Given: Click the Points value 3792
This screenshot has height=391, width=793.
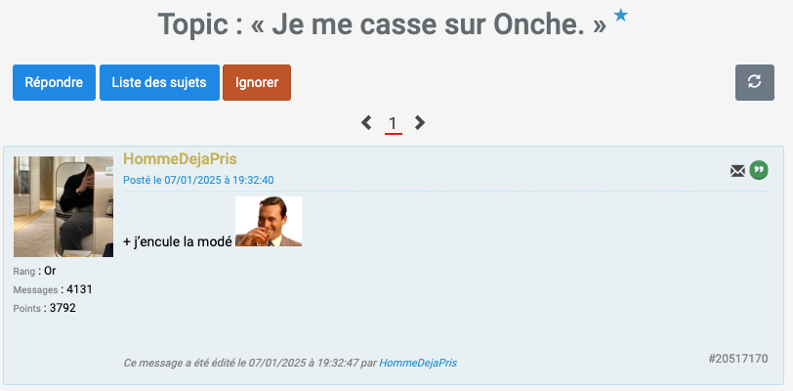Looking at the screenshot, I should click(61, 308).
